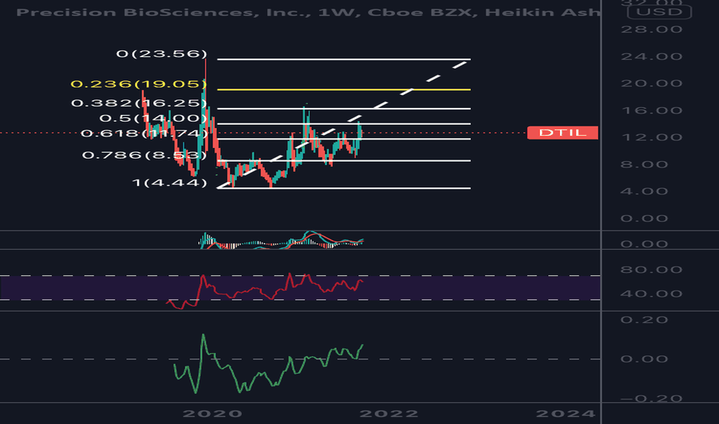Click the Precision BioSciences chart title
Image resolution: width=719 pixels, height=424 pixels.
point(308,12)
